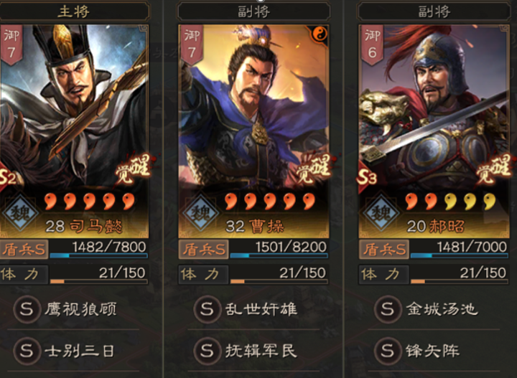
Task: Click 郝昭's 体力 stamina bar 21/150
Action: [460, 275]
